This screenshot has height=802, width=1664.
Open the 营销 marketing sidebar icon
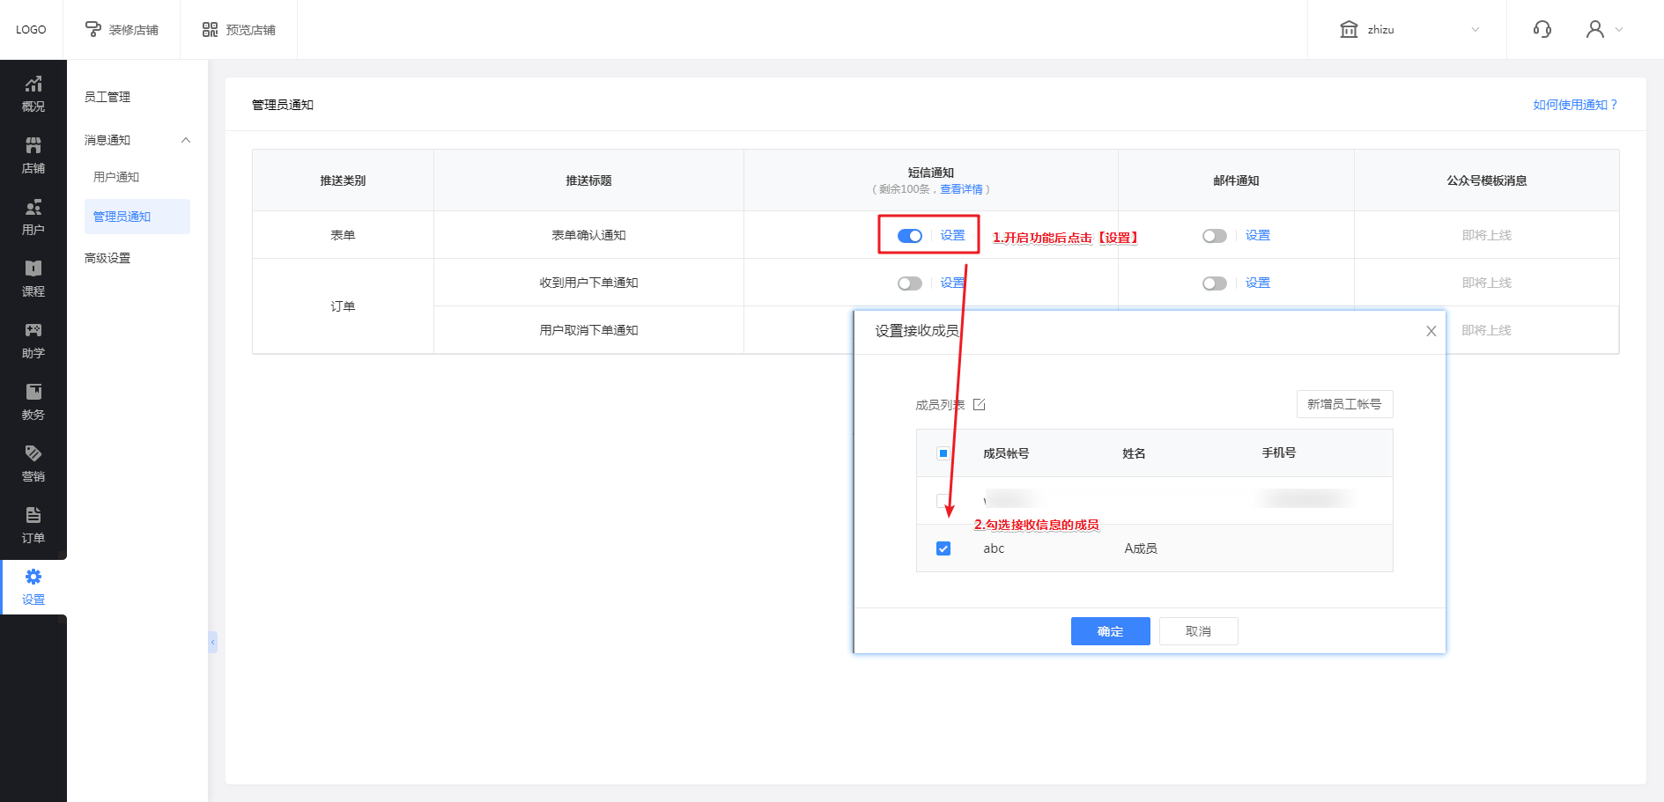[33, 463]
